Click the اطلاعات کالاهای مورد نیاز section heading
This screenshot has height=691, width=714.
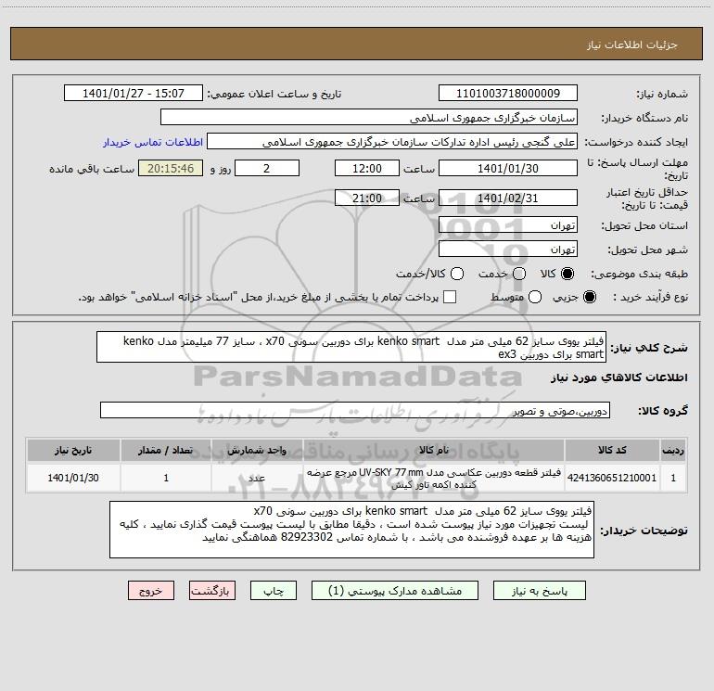click(618, 377)
